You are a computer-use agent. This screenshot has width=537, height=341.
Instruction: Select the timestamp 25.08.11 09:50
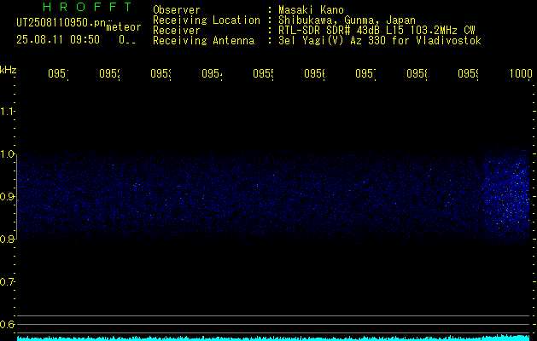58,40
